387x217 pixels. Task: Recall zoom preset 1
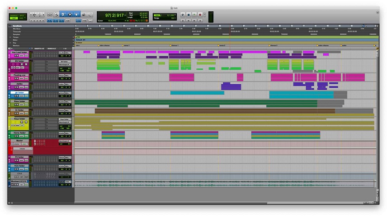(x=31, y=21)
